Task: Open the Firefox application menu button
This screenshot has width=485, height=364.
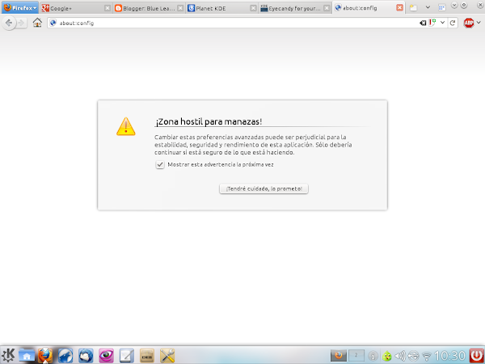Action: point(19,8)
